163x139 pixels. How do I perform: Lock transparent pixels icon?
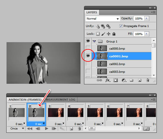pos(98,34)
